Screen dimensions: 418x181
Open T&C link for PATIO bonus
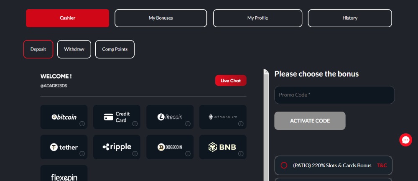point(382,166)
